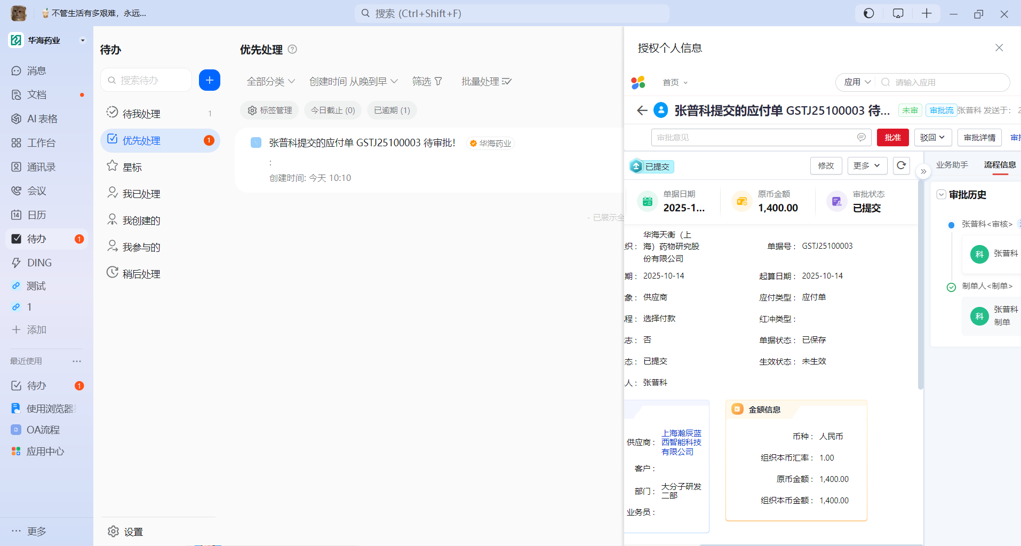1021x546 pixels.
Task: Toggle the side panel with double-chevron
Action: (923, 172)
